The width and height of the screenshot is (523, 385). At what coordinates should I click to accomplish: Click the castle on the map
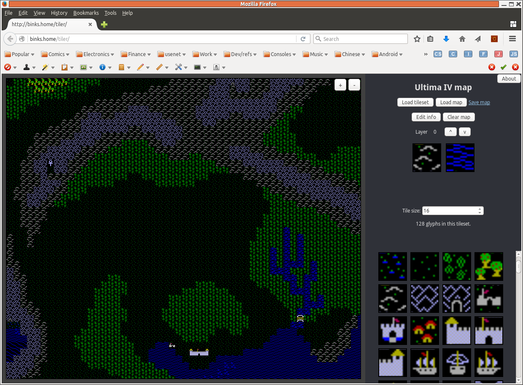pos(199,353)
